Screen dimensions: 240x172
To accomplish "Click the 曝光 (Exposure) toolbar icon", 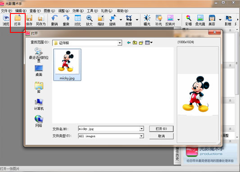I will (x=147, y=20).
